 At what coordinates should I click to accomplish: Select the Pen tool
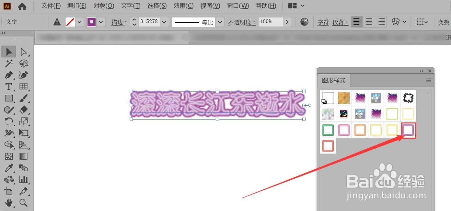pyautogui.click(x=9, y=75)
